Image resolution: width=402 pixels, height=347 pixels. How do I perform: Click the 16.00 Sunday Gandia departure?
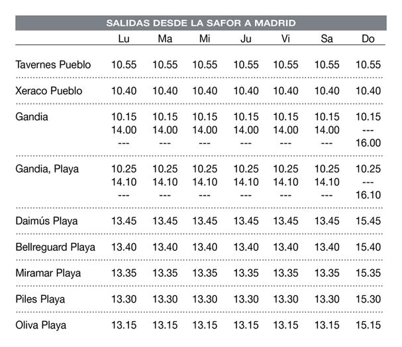[368, 143]
